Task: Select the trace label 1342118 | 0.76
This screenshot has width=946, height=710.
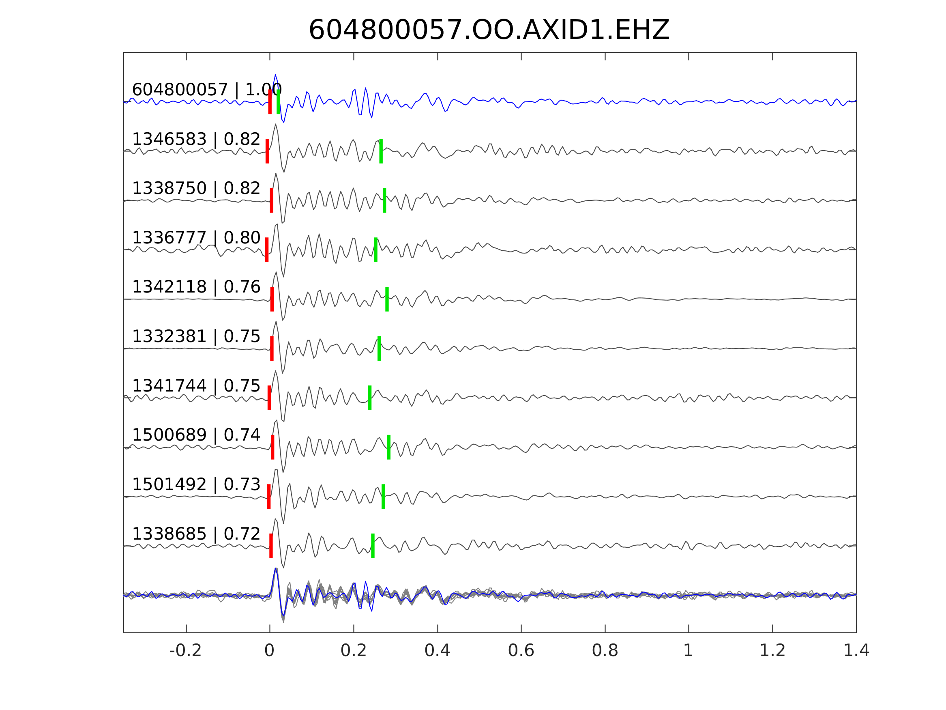Action: [196, 287]
